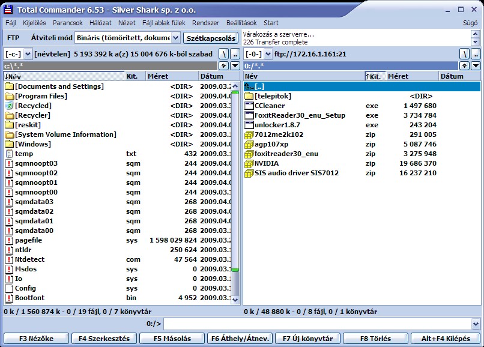484x347 pixels.
Task: Click the SIS audio driver zip icon
Action: point(249,173)
